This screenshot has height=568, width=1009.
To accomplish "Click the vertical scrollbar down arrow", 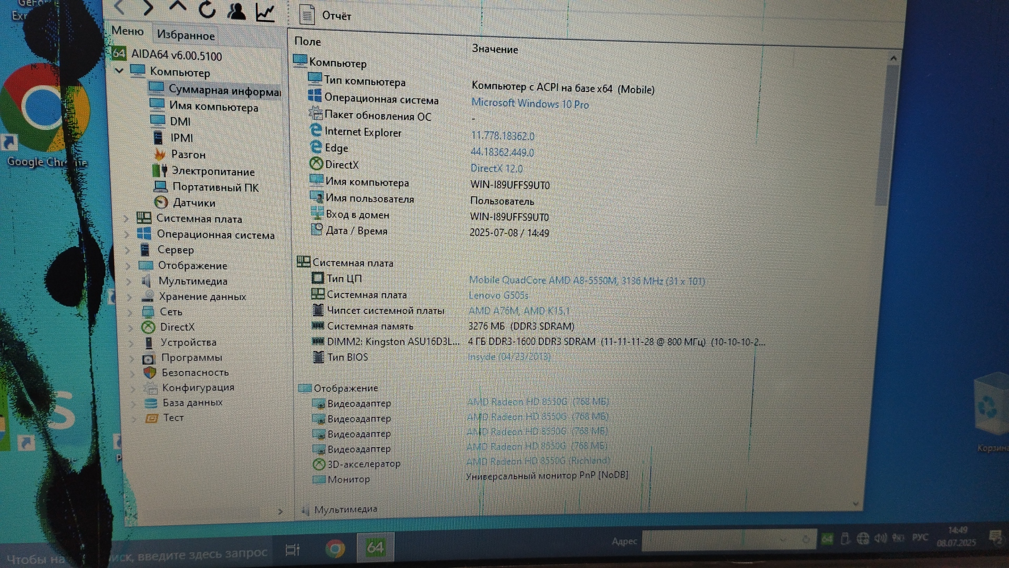I will click(856, 504).
